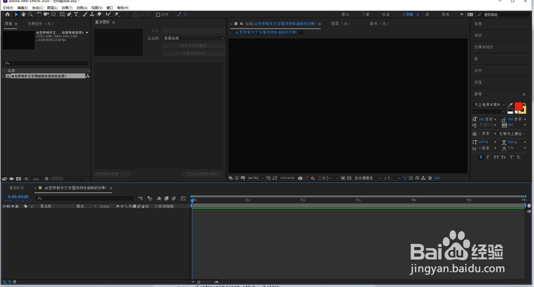
Task: Create new folder icon in Project panel
Action: 11,179
